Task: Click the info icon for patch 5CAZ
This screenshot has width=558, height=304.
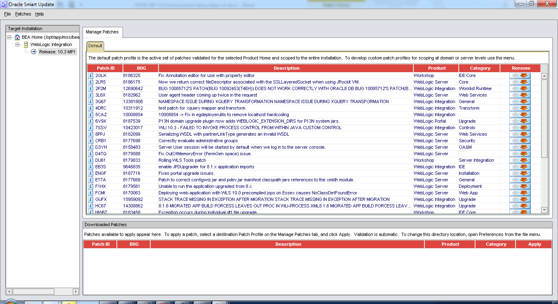Action: (90, 115)
